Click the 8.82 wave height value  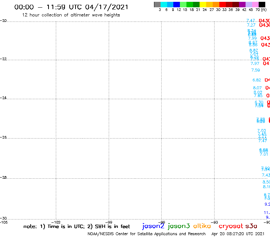(x=254, y=50)
